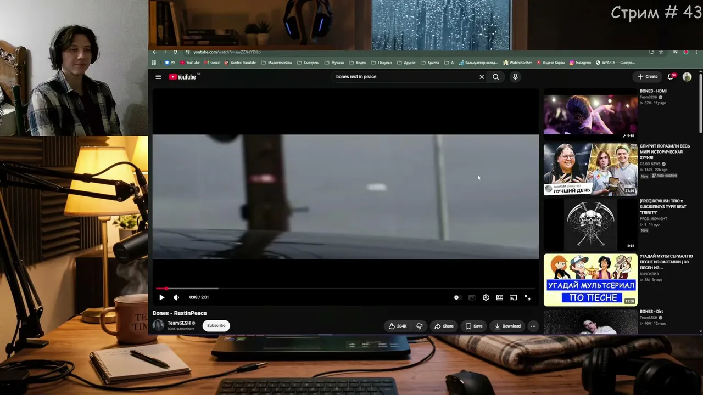
Task: Open the account avatar menu
Action: click(x=687, y=77)
